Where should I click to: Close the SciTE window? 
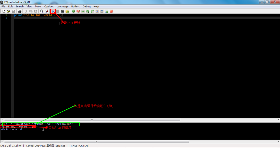[x=275, y=2]
